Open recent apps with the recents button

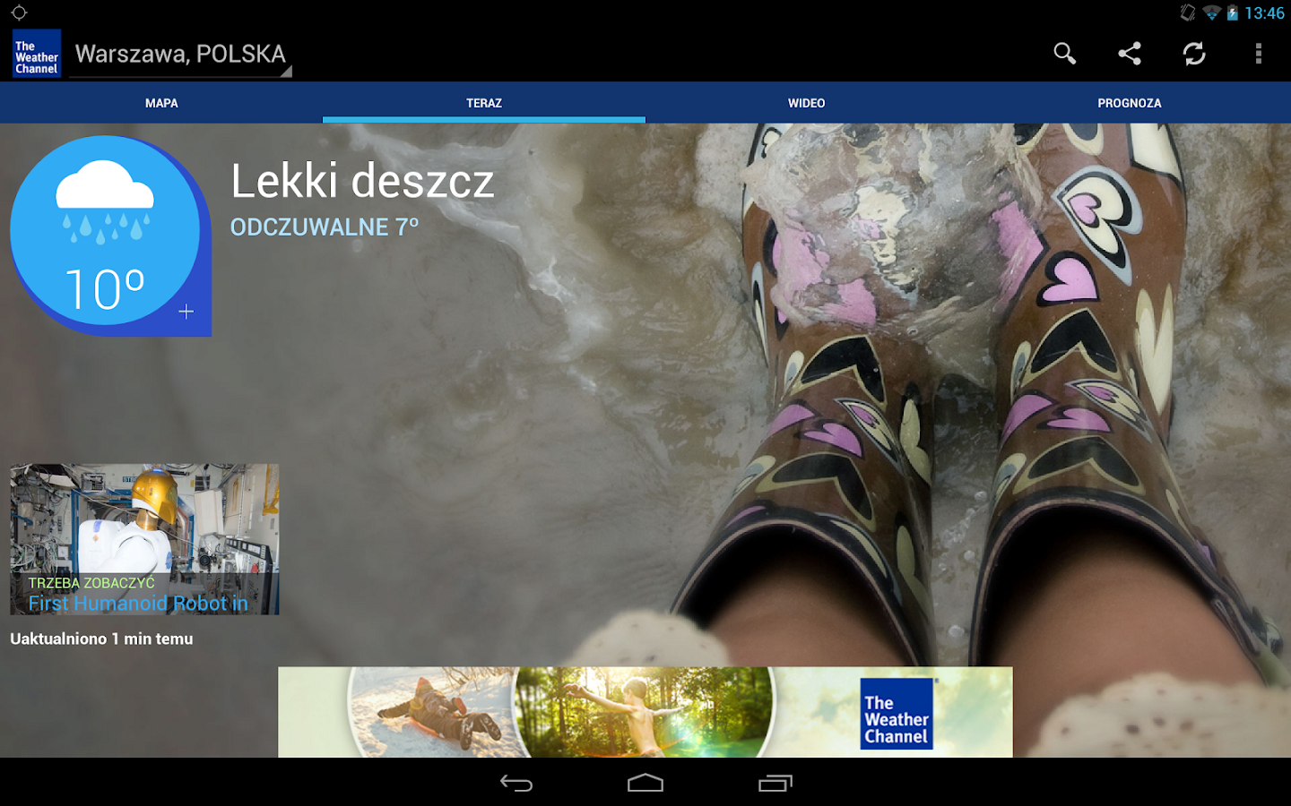[x=774, y=784]
